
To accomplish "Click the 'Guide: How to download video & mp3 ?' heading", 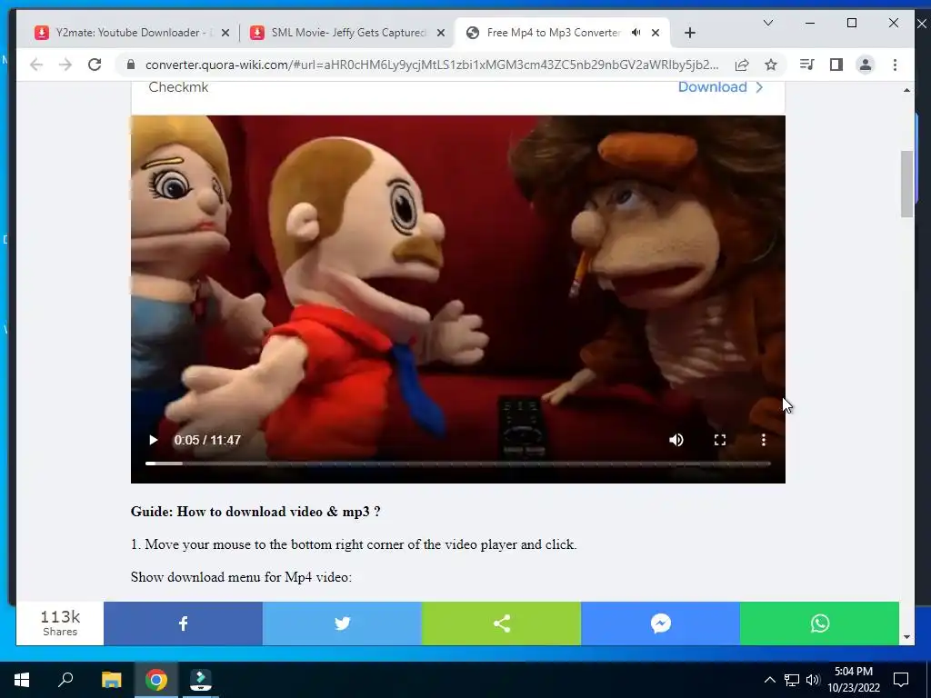I will coord(255,512).
